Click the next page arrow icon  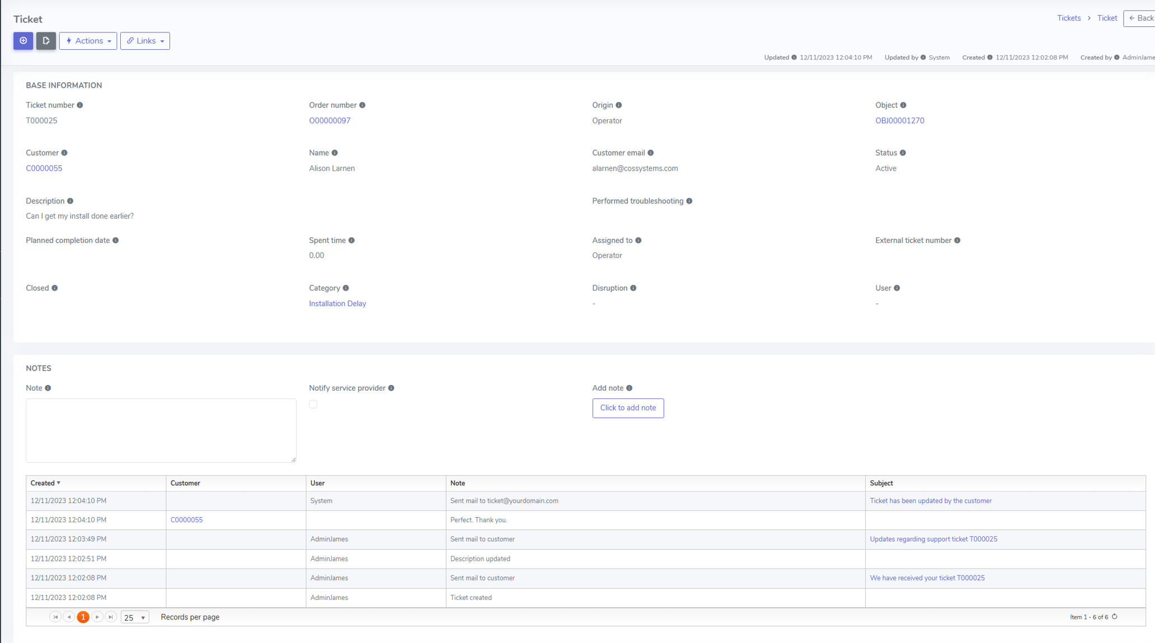pyautogui.click(x=97, y=617)
